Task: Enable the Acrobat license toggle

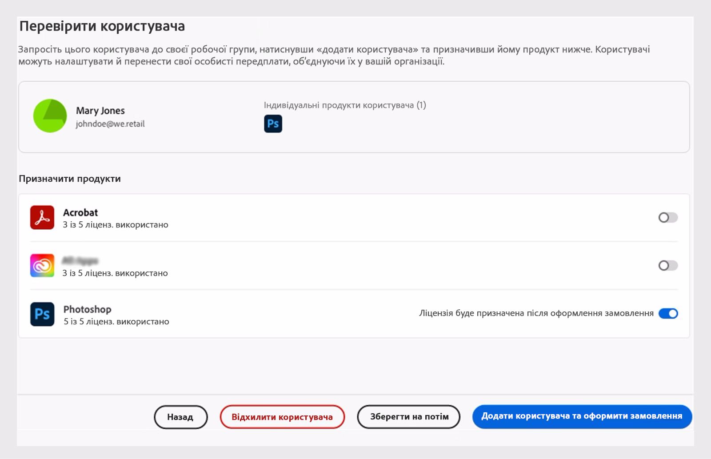Action: coord(668,217)
